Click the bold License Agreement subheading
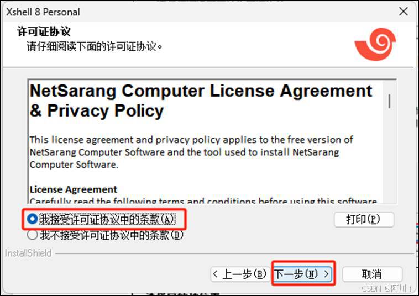 (73, 189)
